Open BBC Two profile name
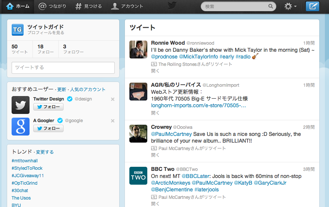The image size is (329, 207). pyautogui.click(x=163, y=169)
